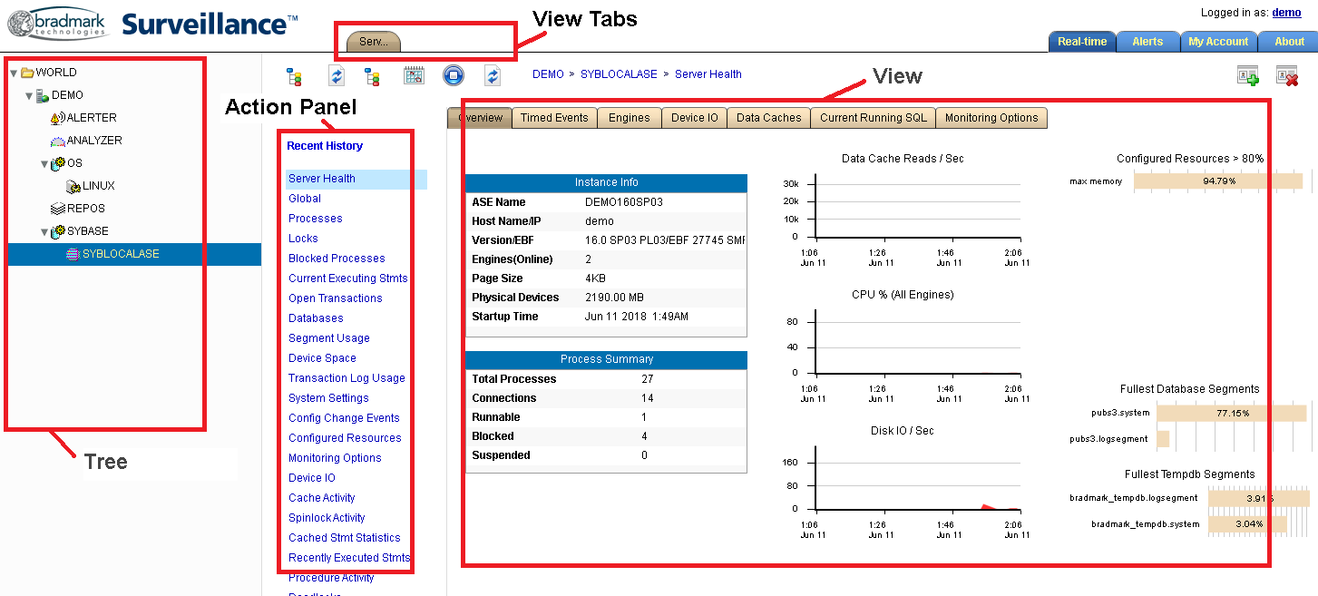Click the calendar icon in the toolbar
Image resolution: width=1318 pixels, height=596 pixels.
pos(414,75)
